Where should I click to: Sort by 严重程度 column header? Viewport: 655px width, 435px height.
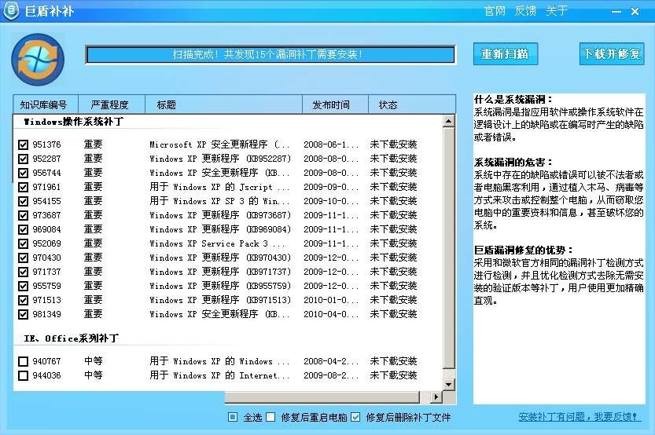(x=112, y=104)
